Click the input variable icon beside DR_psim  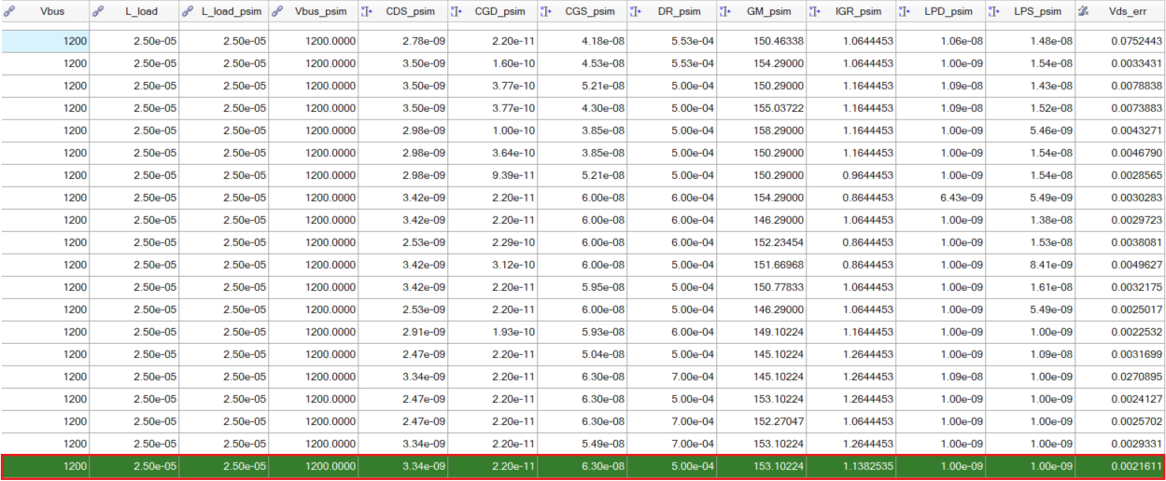(x=636, y=12)
